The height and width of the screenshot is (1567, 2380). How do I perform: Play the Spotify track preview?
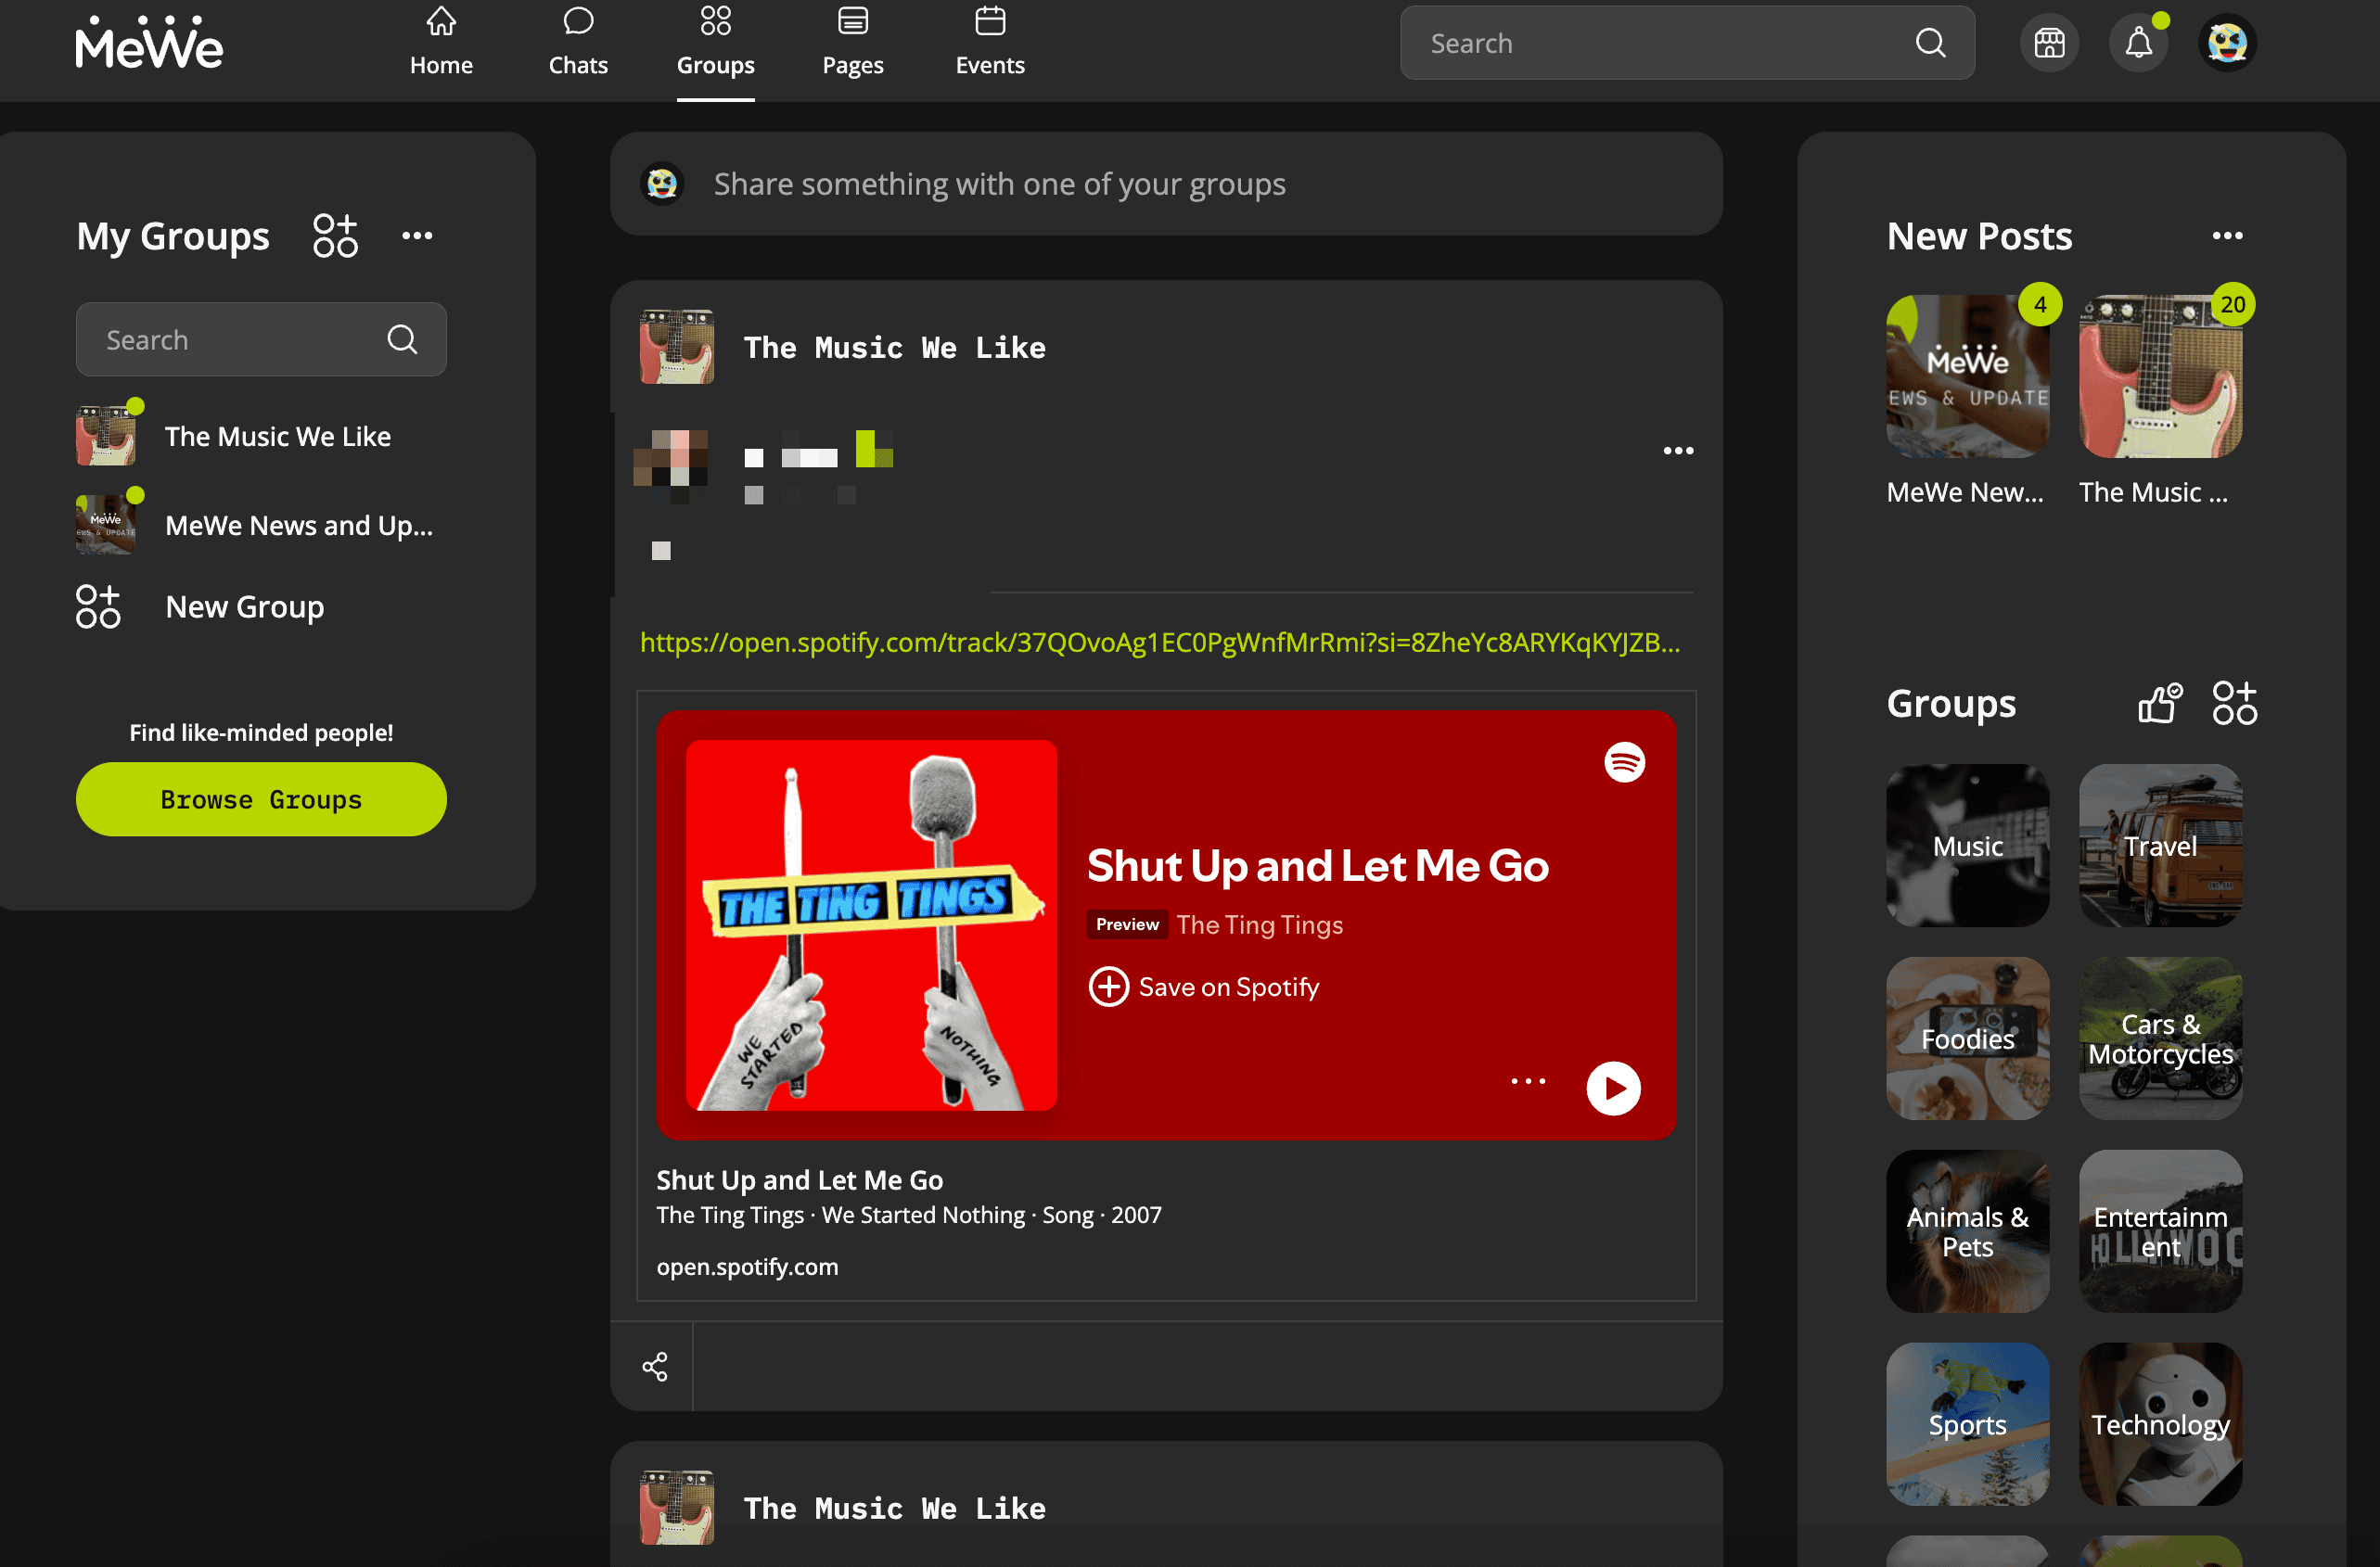click(1613, 1088)
